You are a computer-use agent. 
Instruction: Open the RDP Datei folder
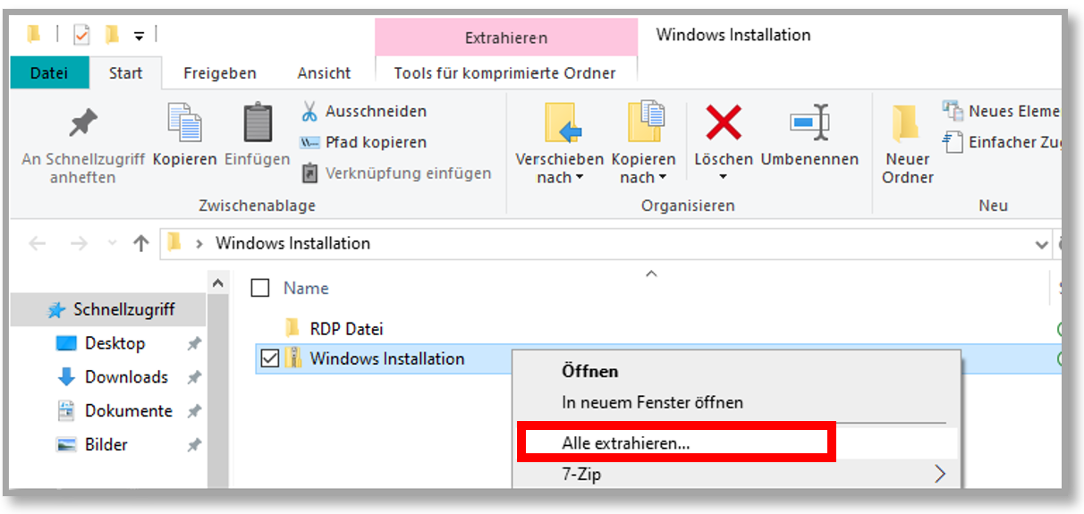pos(346,328)
